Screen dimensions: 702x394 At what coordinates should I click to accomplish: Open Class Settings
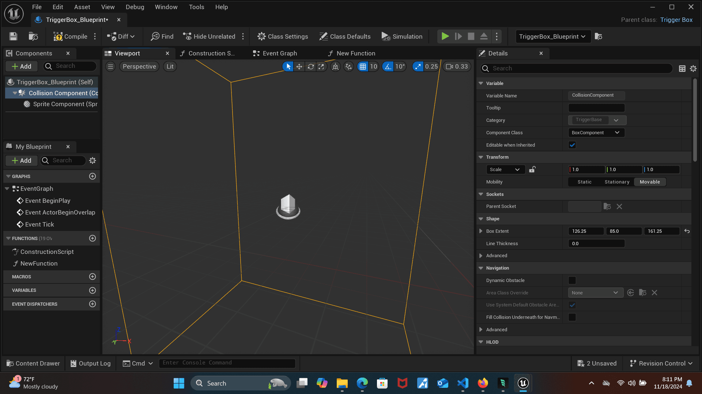(283, 36)
